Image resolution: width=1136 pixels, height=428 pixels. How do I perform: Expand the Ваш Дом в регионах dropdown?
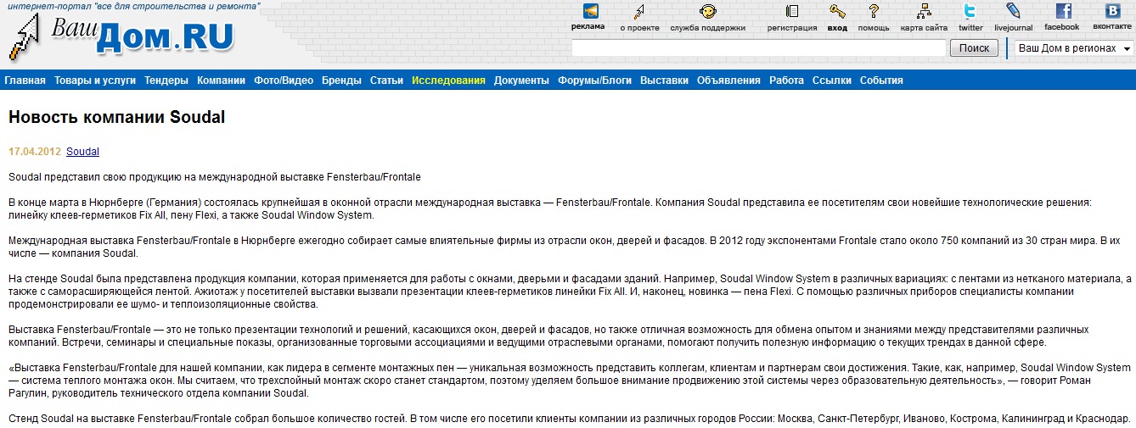click(x=1074, y=48)
